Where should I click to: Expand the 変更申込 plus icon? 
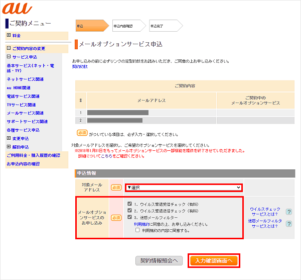coord(9,138)
